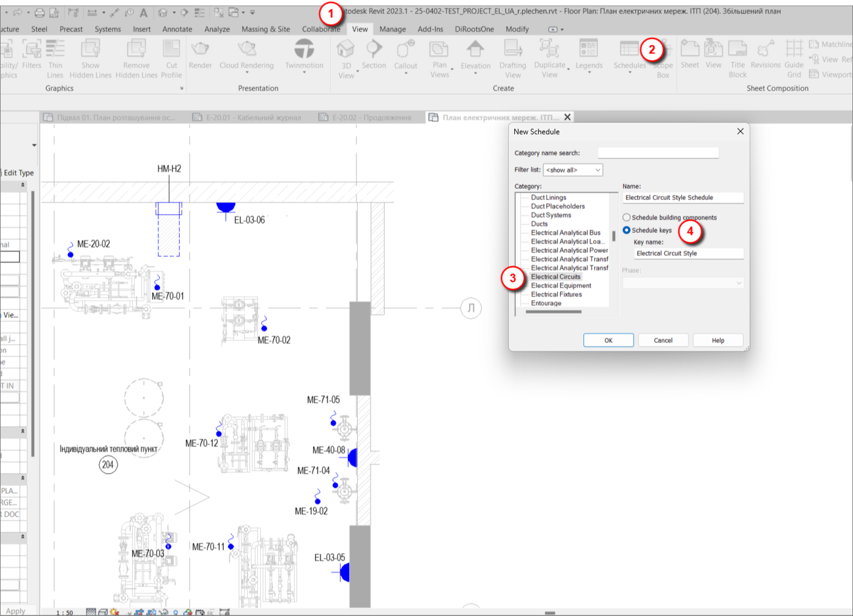Click Cancel in New Schedule dialog
This screenshot has height=616, width=853.
(x=663, y=340)
